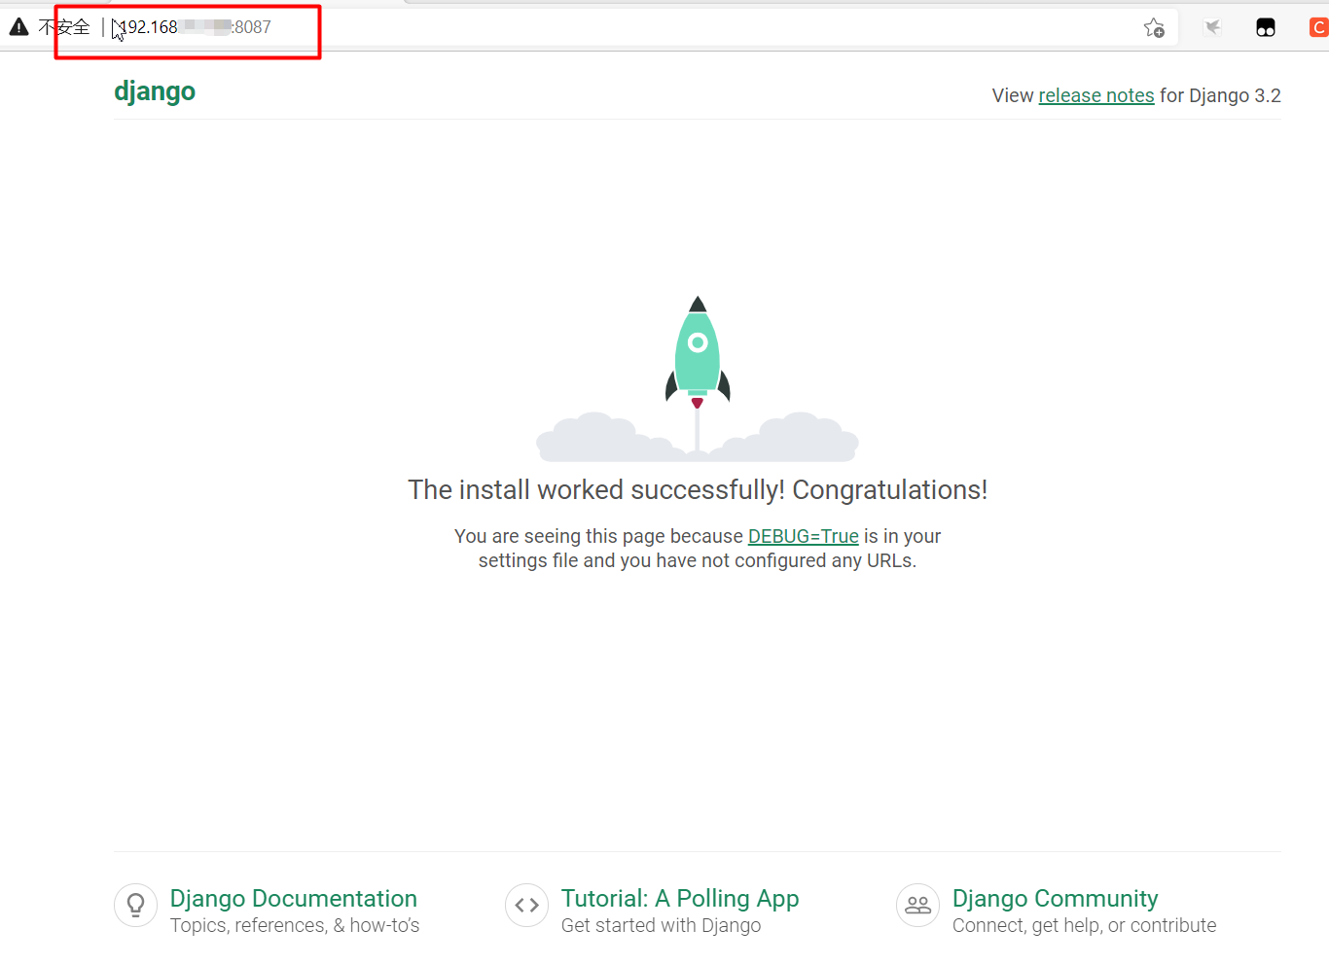
Task: Click 'The install worked successfully!' heading
Action: 698,489
